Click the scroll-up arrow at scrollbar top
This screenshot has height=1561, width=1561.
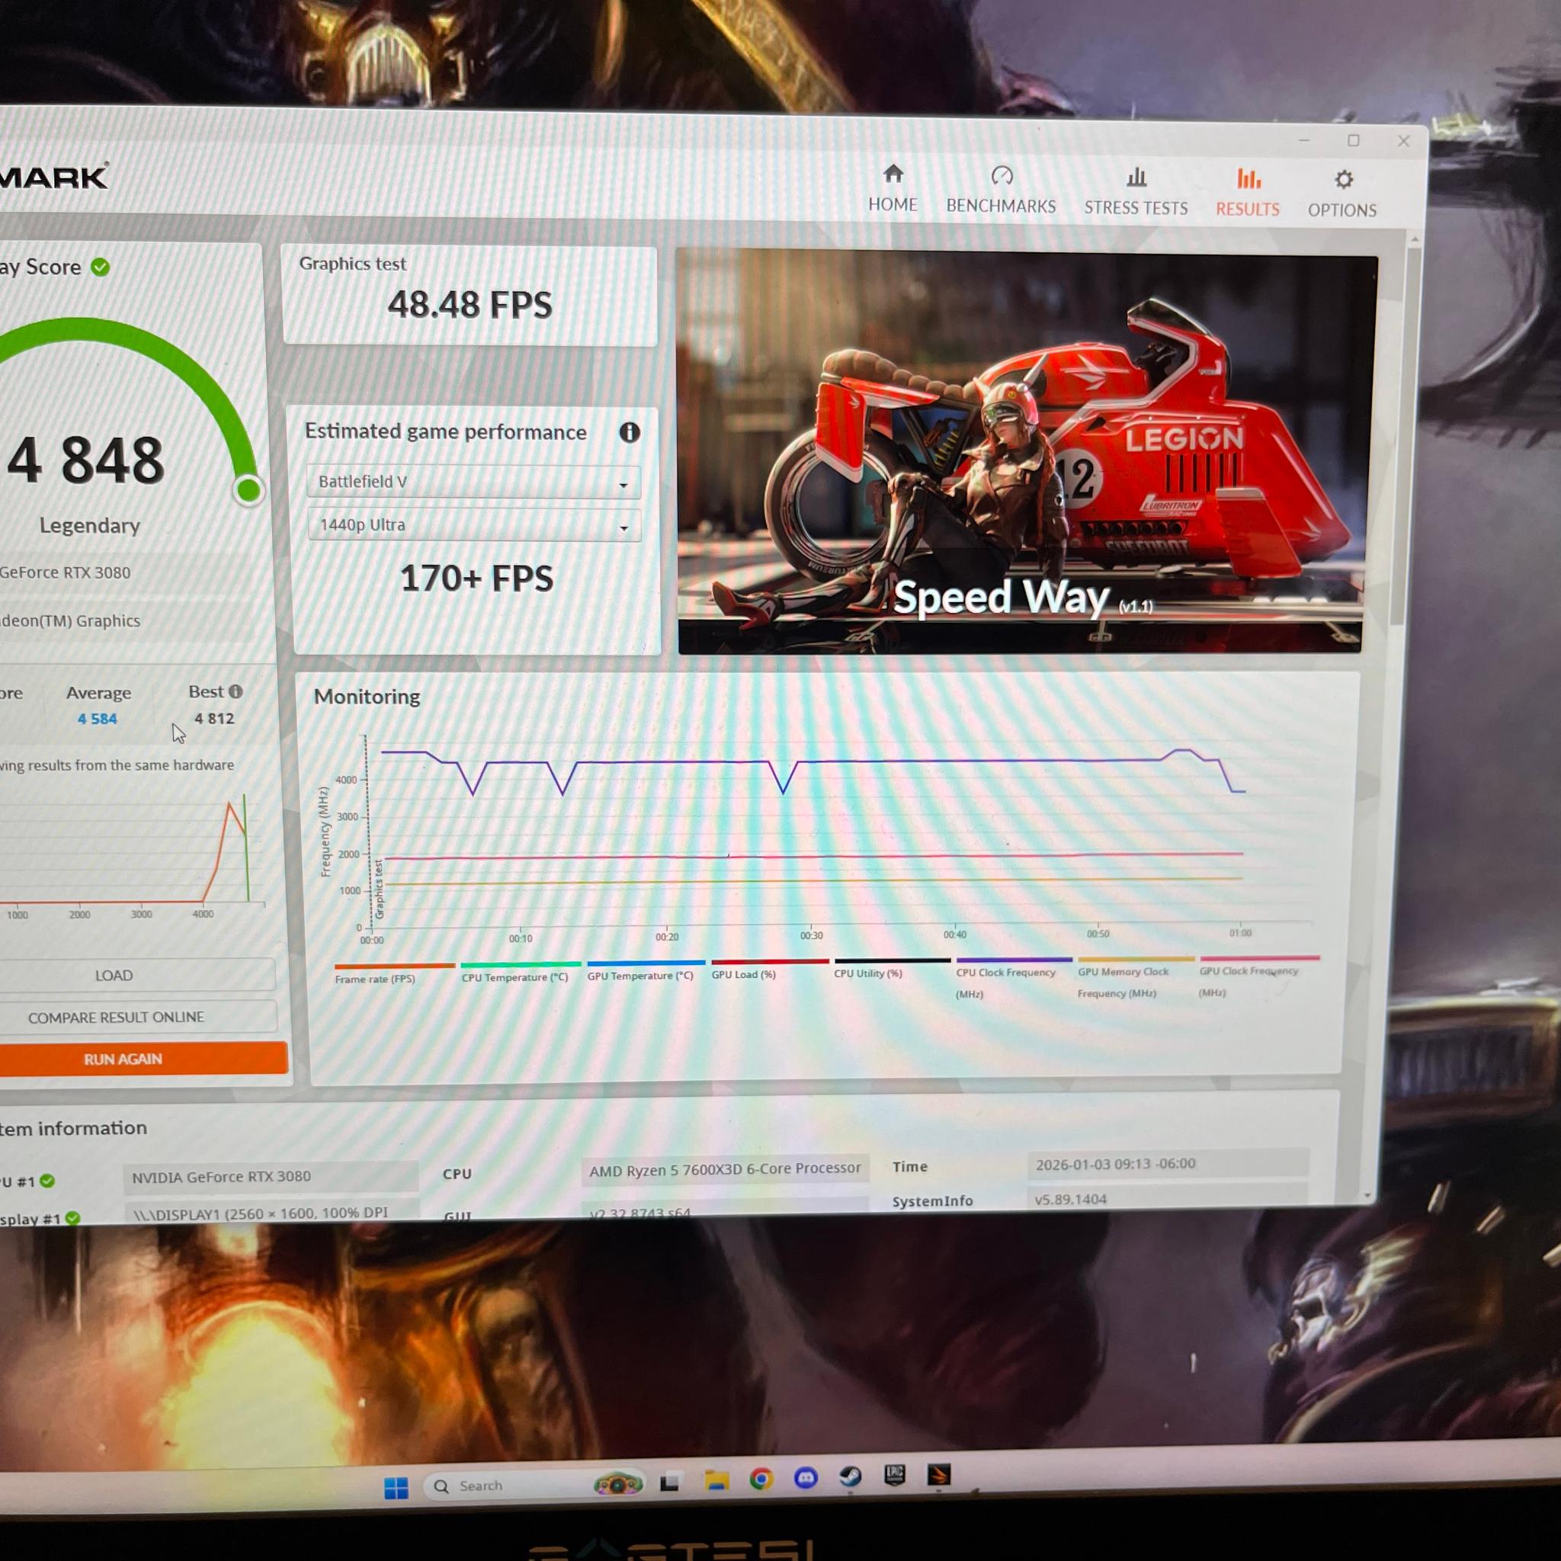(x=1414, y=239)
